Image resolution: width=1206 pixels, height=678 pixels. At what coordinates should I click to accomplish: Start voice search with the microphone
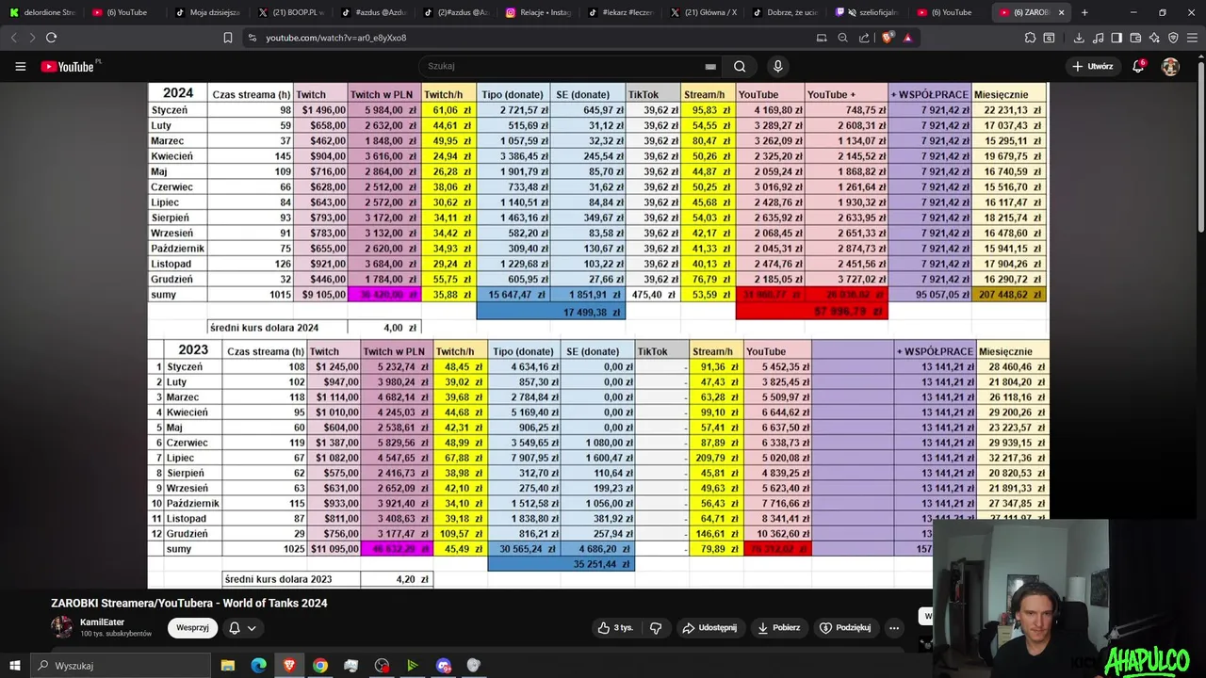[x=777, y=67]
